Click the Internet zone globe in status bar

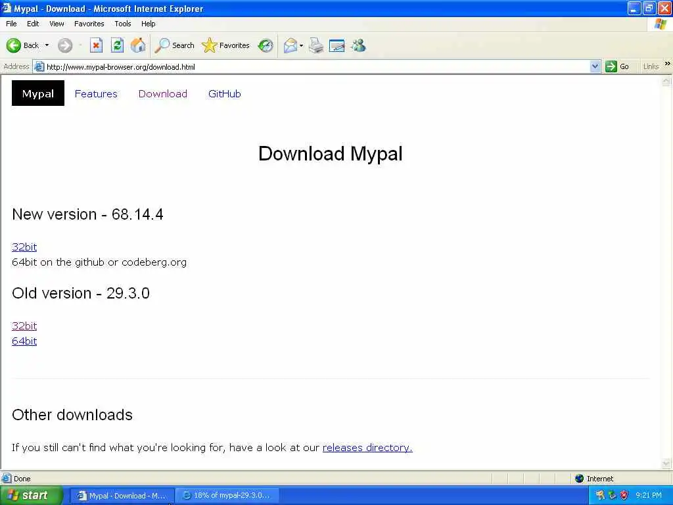coord(580,479)
